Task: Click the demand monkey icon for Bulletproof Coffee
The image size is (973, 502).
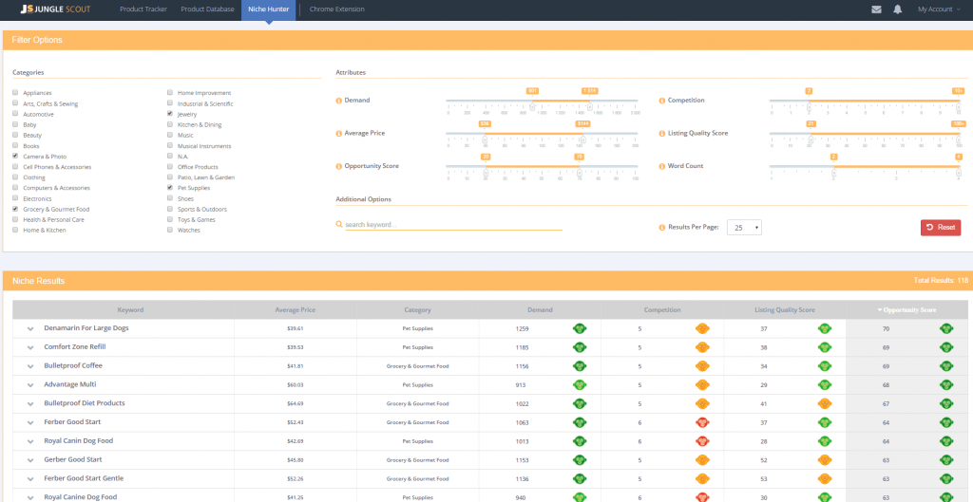Action: (580, 365)
